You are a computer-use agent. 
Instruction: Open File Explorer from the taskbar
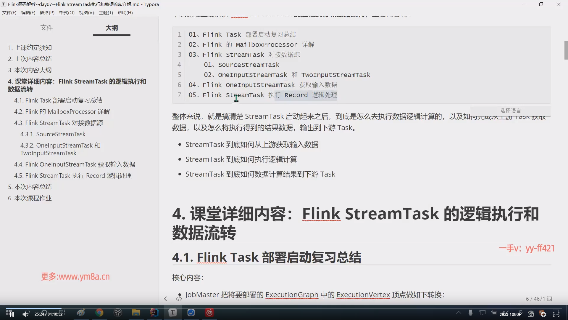point(136,313)
